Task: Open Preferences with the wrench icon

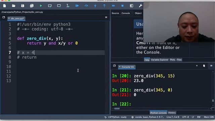Action: (x=140, y=6)
